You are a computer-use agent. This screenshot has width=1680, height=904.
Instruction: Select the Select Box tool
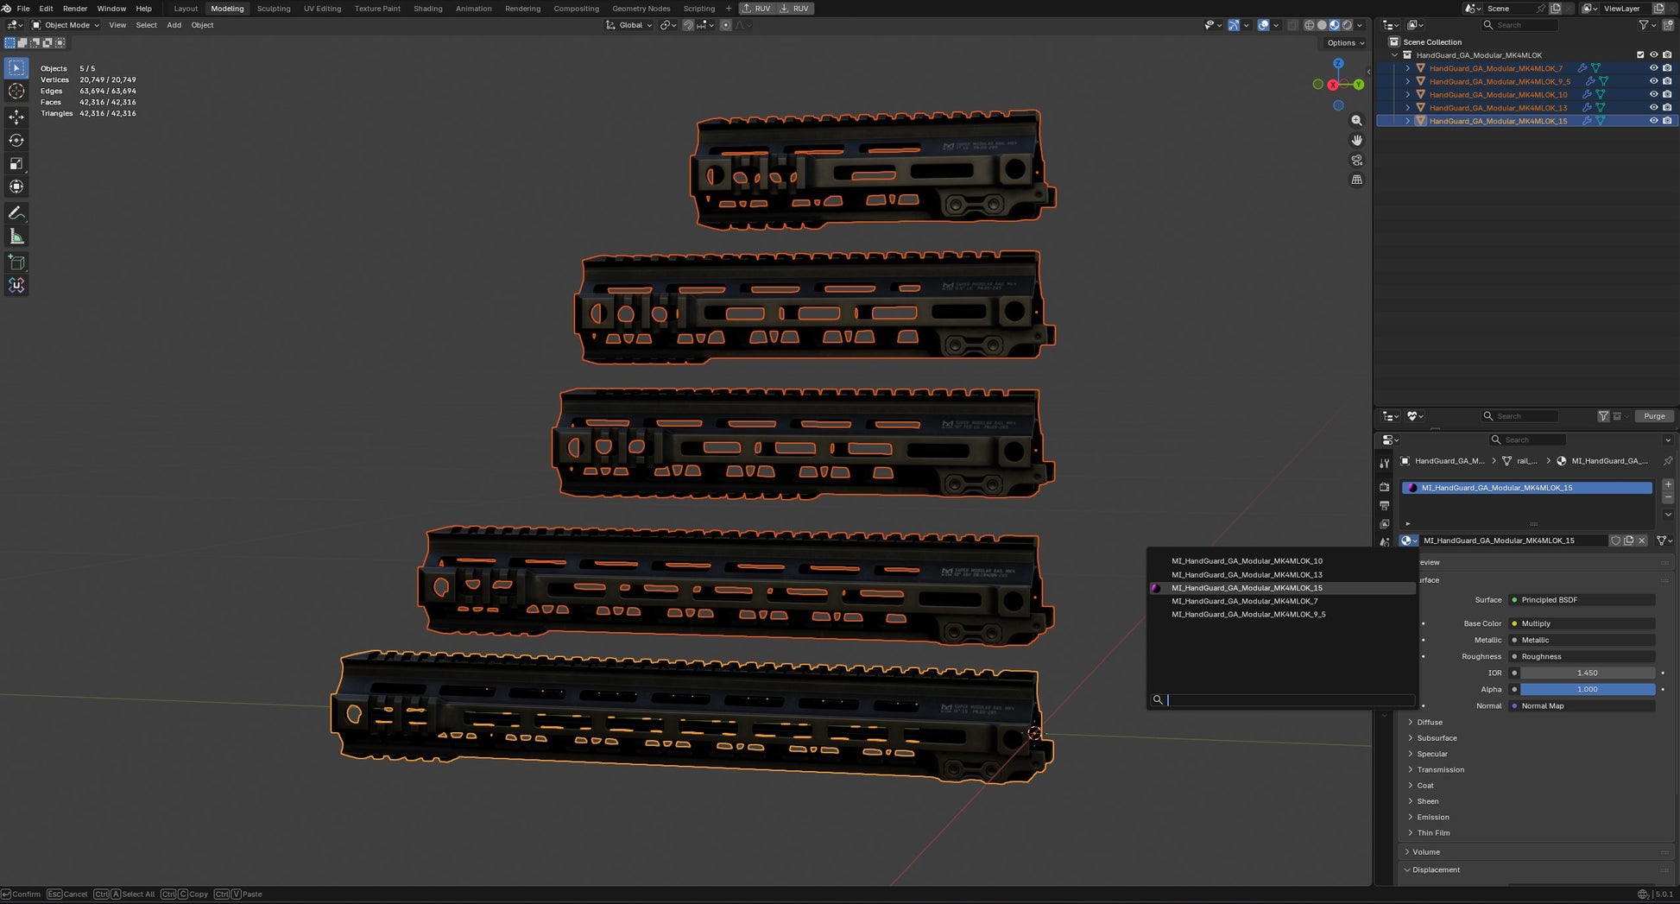pos(16,68)
